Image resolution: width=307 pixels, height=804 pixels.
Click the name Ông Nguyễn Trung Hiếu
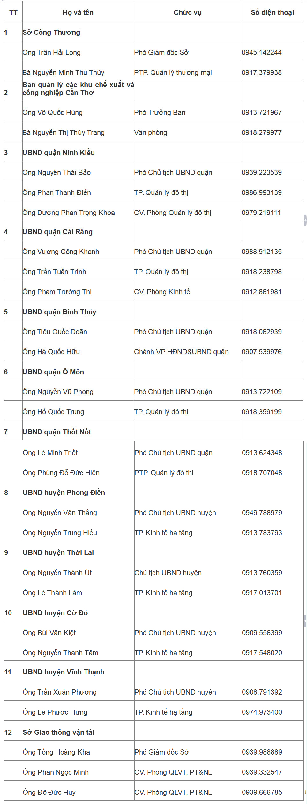[60, 533]
